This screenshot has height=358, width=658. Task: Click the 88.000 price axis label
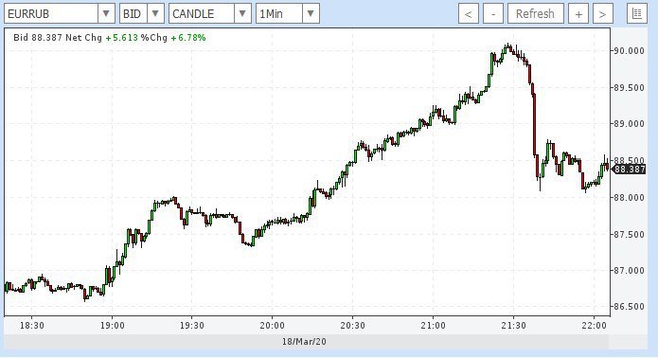coord(629,197)
